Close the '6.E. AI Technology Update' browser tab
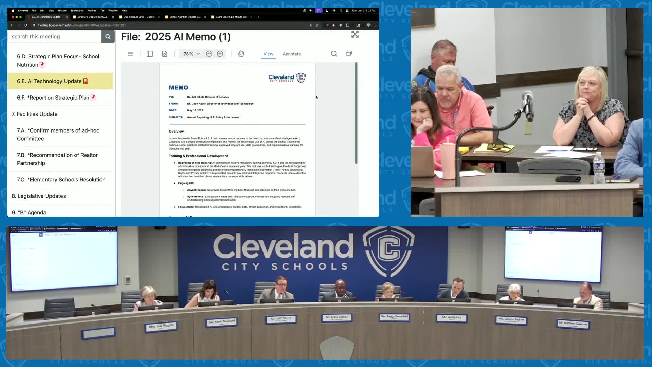Screen dimensions: 652x367 [x=67, y=17]
